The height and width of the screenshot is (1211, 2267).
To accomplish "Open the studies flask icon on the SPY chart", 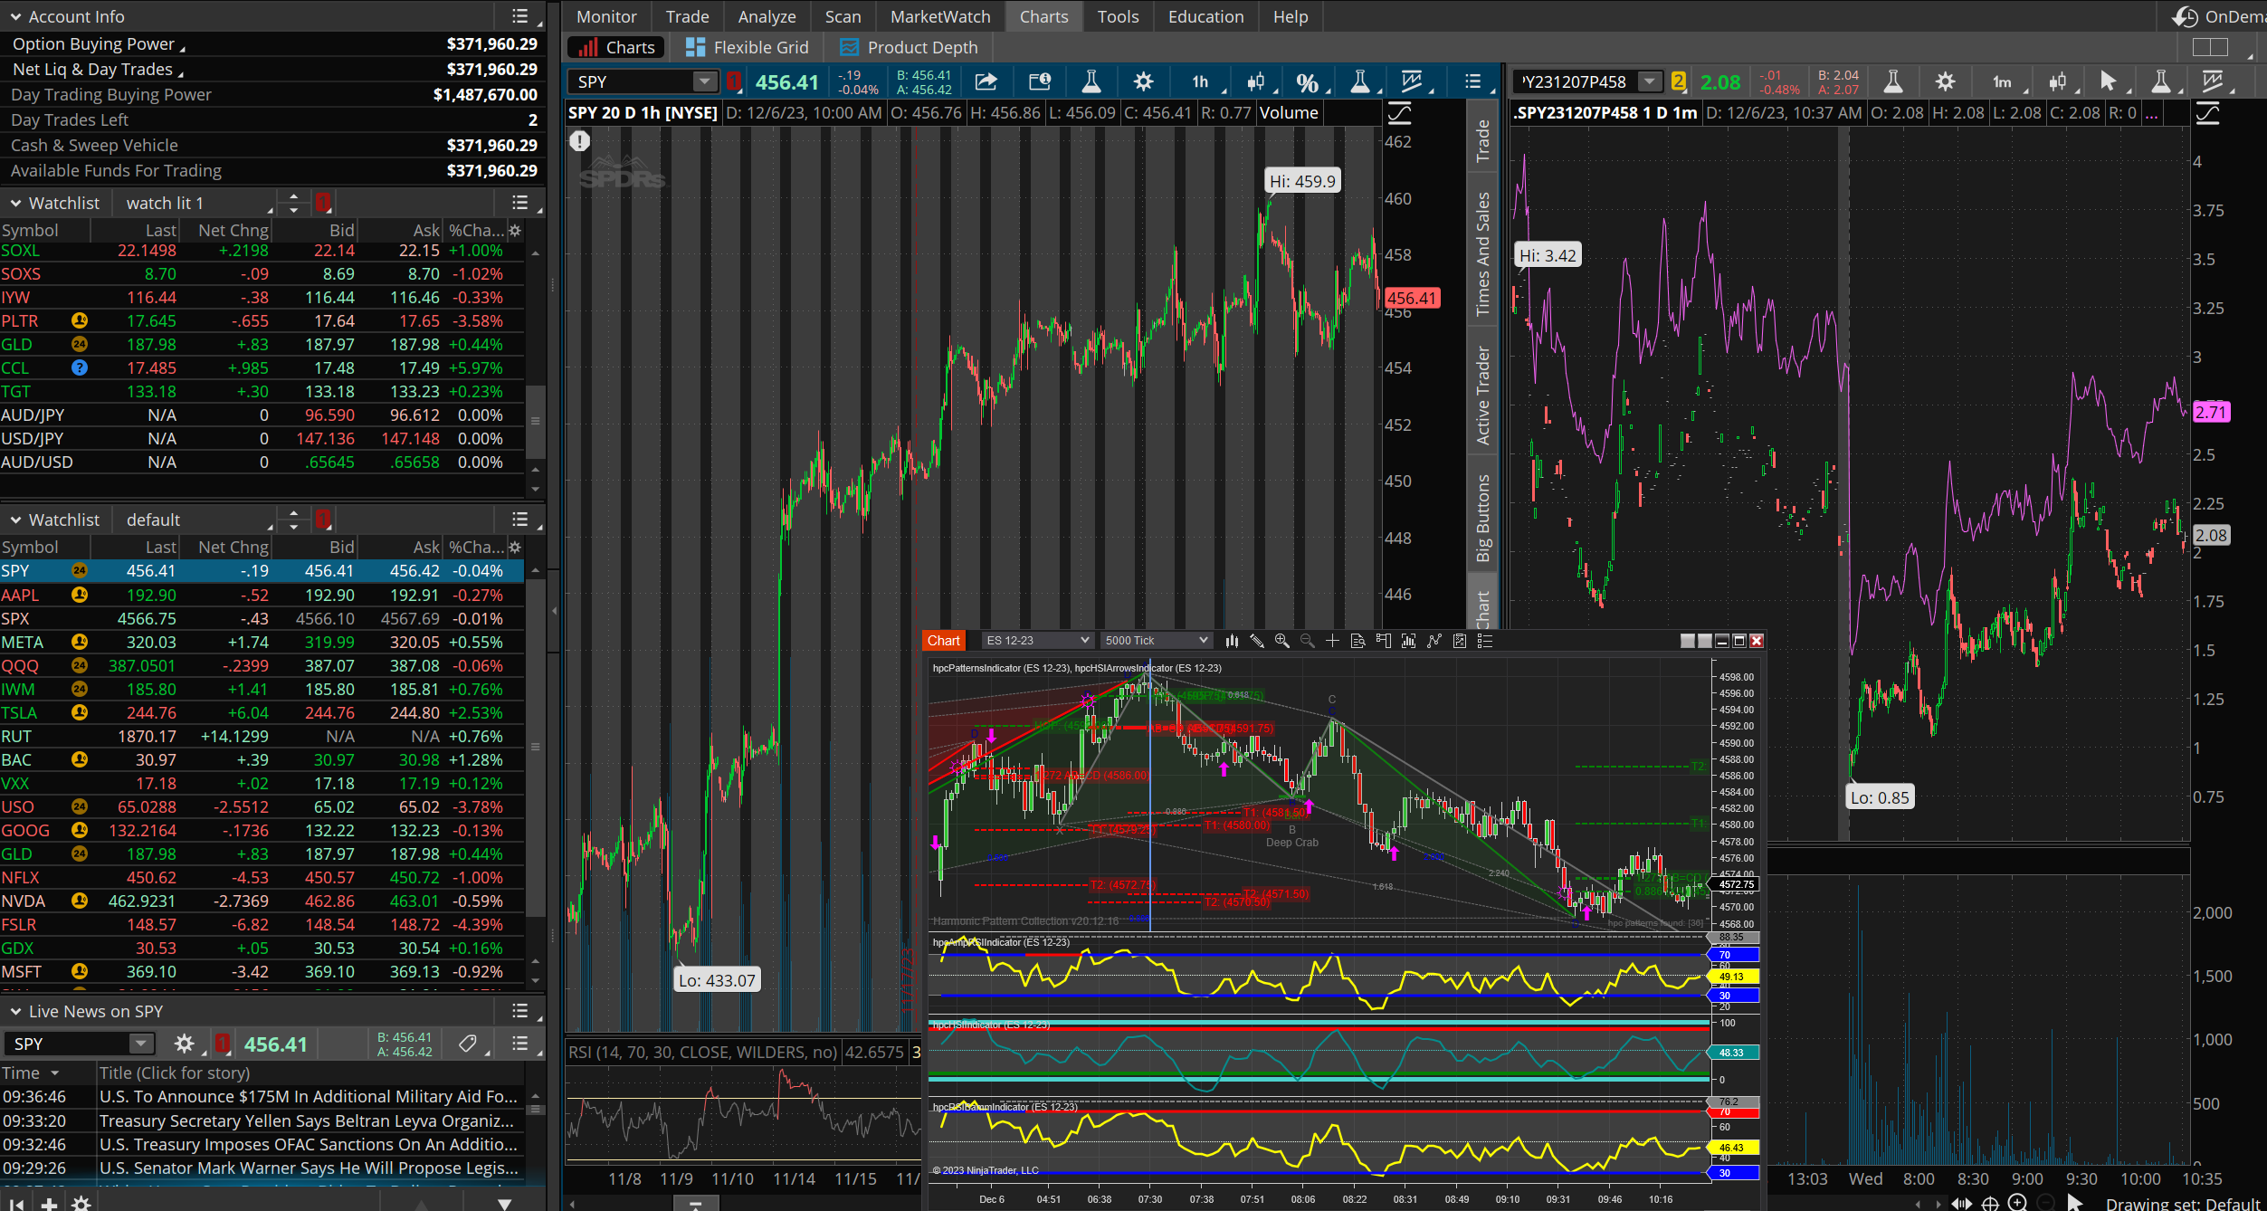I will (1091, 82).
